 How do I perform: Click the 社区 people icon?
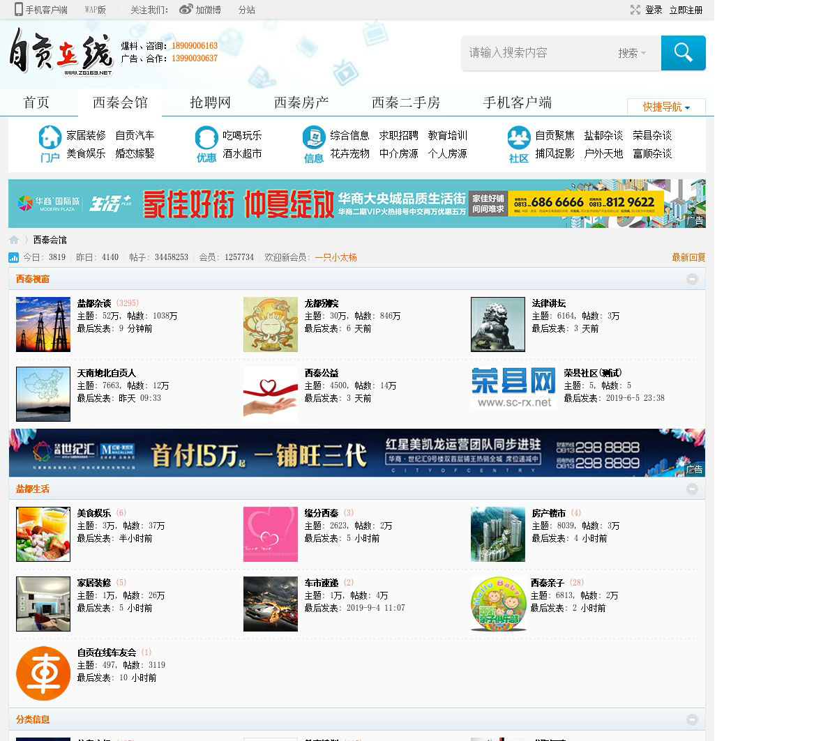coord(519,137)
